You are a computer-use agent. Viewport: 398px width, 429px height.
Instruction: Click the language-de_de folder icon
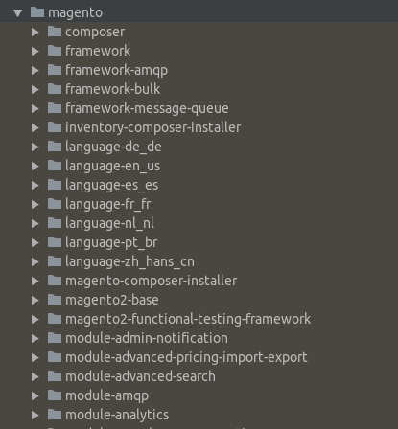55,147
